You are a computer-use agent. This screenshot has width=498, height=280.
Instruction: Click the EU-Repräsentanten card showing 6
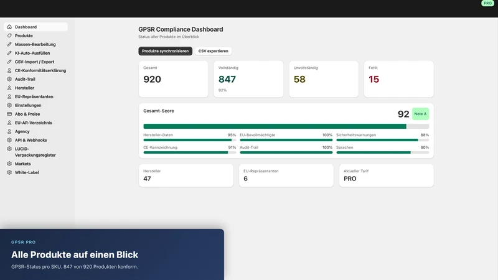[286, 175]
